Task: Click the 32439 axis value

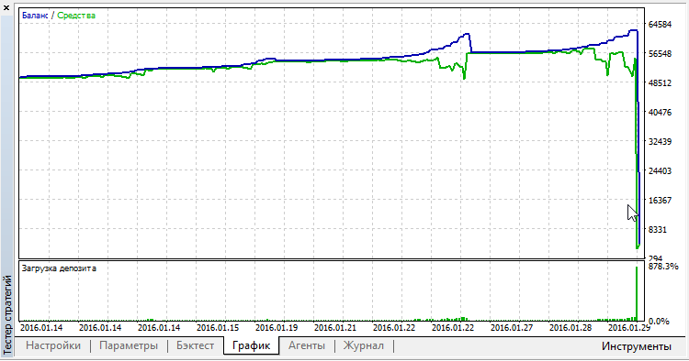Action: click(660, 142)
